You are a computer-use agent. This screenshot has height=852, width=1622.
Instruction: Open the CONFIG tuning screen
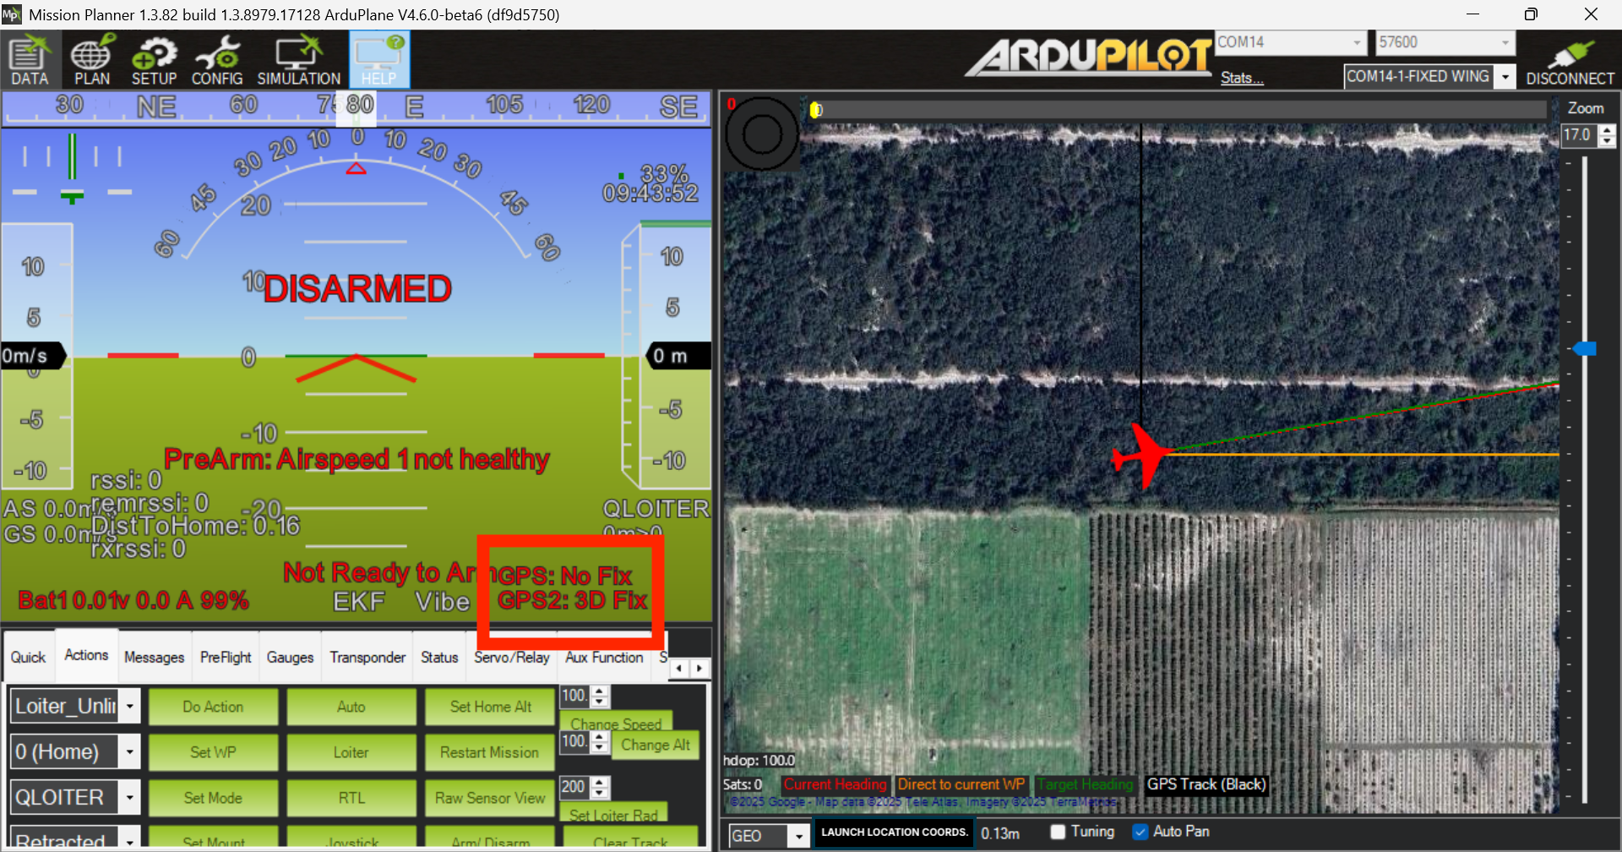coord(217,60)
